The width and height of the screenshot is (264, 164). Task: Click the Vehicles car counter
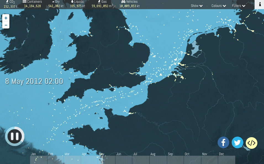click(129, 4)
